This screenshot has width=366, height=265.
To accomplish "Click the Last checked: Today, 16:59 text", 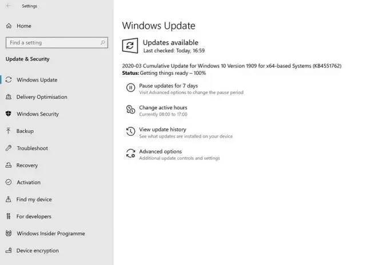I will pos(174,51).
